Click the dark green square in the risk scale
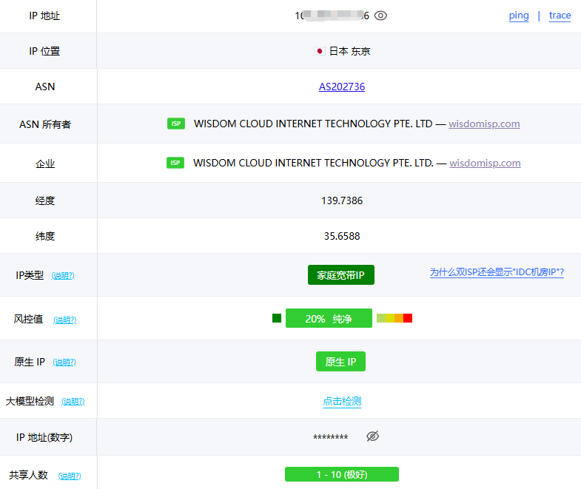 pyautogui.click(x=277, y=318)
